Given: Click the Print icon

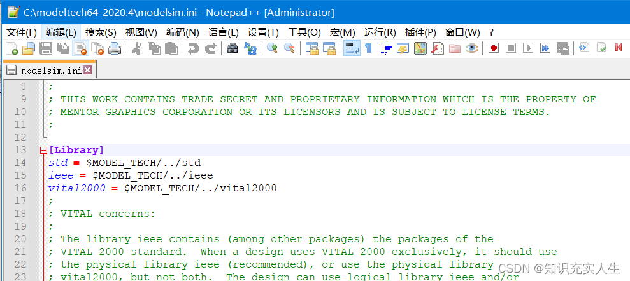Looking at the screenshot, I should coord(115,48).
